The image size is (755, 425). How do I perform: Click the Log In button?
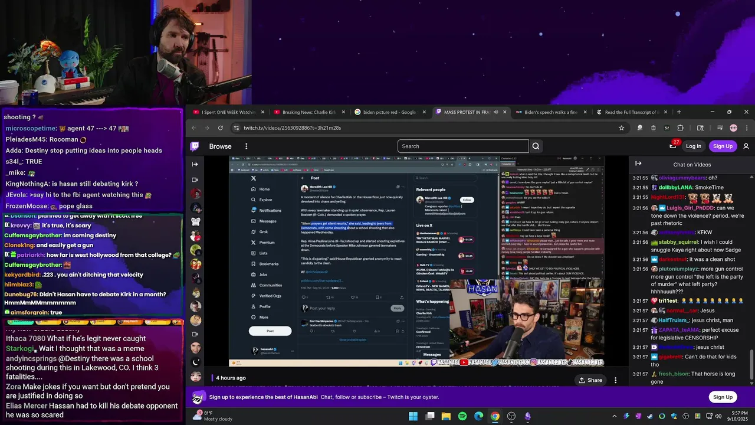(694, 146)
